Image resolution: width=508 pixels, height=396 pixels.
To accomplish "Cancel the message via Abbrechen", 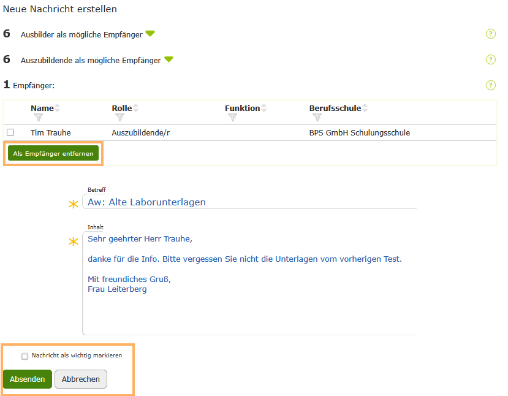I will click(80, 379).
